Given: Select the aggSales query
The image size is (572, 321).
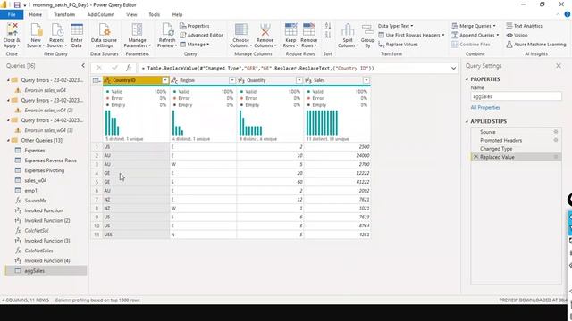Looking at the screenshot, I should [x=46, y=271].
